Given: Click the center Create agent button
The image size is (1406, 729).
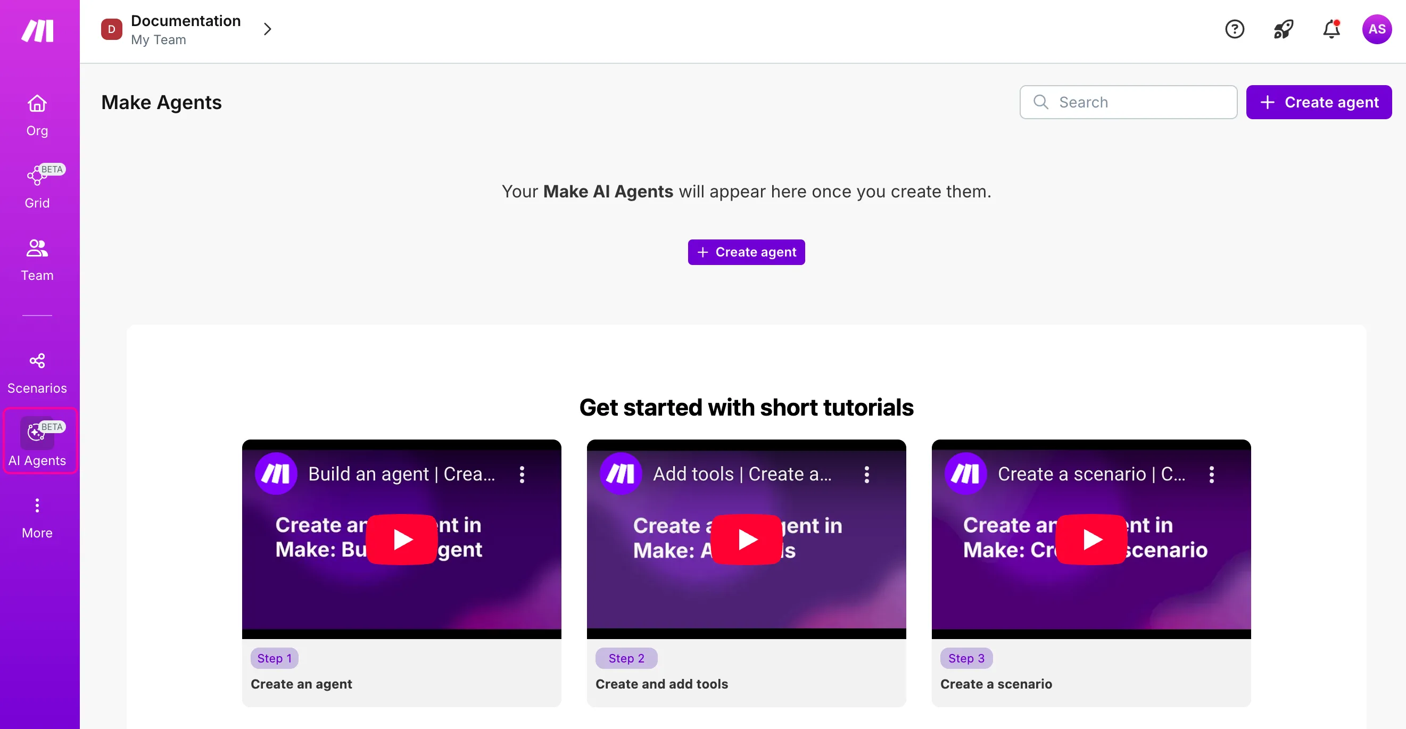Looking at the screenshot, I should pyautogui.click(x=746, y=252).
